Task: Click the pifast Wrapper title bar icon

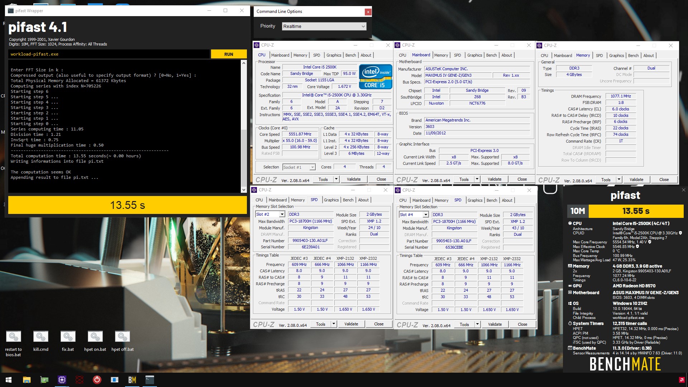Action: (x=11, y=11)
